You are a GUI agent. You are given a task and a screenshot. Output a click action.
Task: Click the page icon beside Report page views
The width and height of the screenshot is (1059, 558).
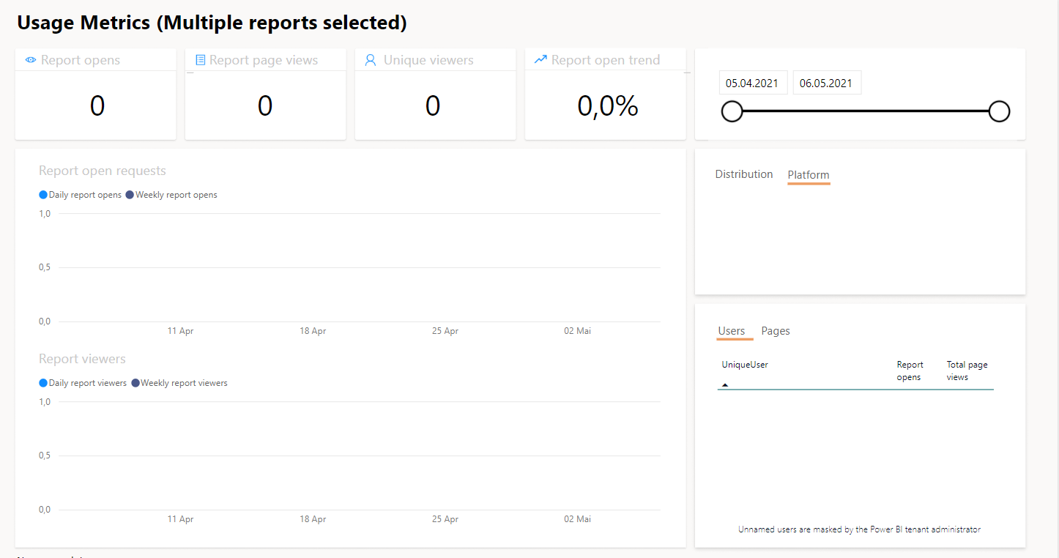(x=200, y=60)
